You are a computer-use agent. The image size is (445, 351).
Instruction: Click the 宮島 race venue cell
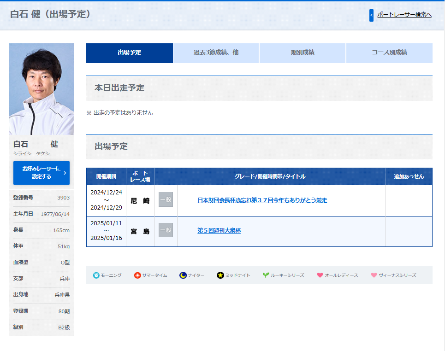pyautogui.click(x=140, y=231)
